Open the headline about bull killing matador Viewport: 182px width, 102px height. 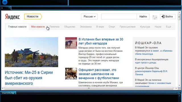[x=101, y=41]
